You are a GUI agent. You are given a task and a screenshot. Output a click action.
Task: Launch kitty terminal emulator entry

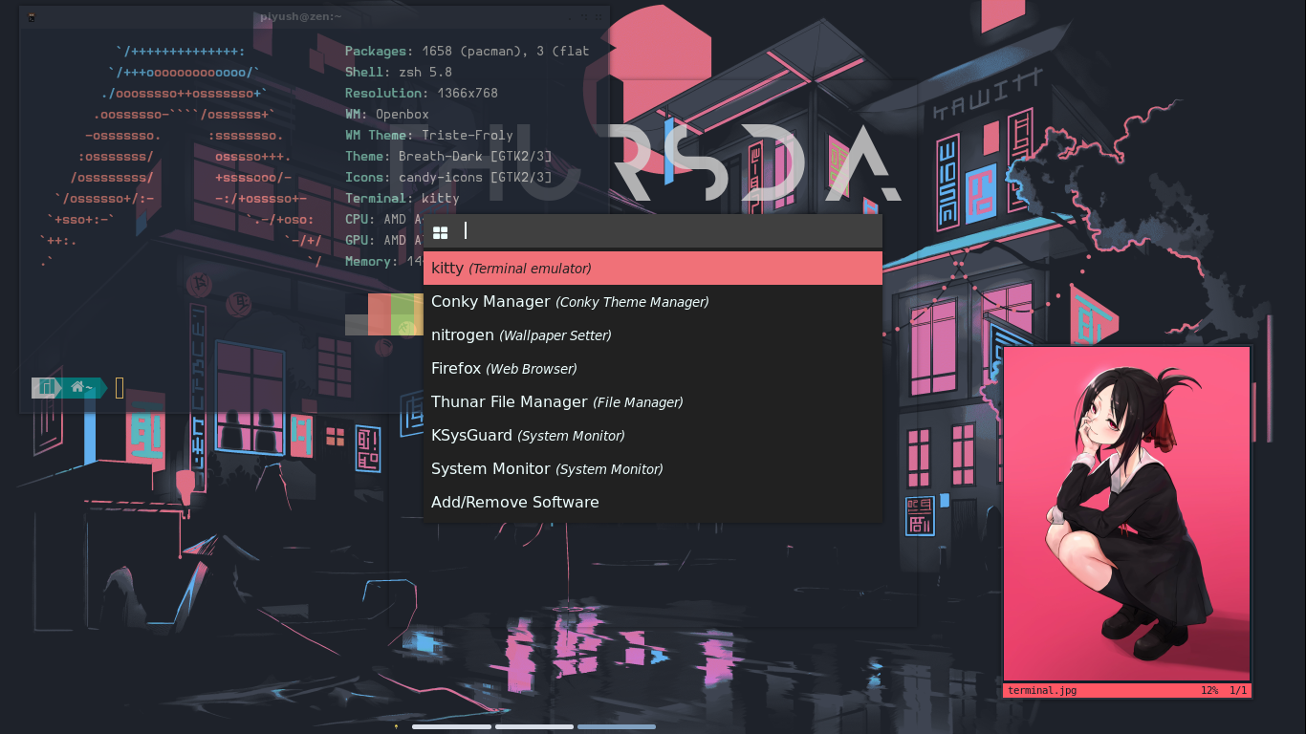coord(653,269)
